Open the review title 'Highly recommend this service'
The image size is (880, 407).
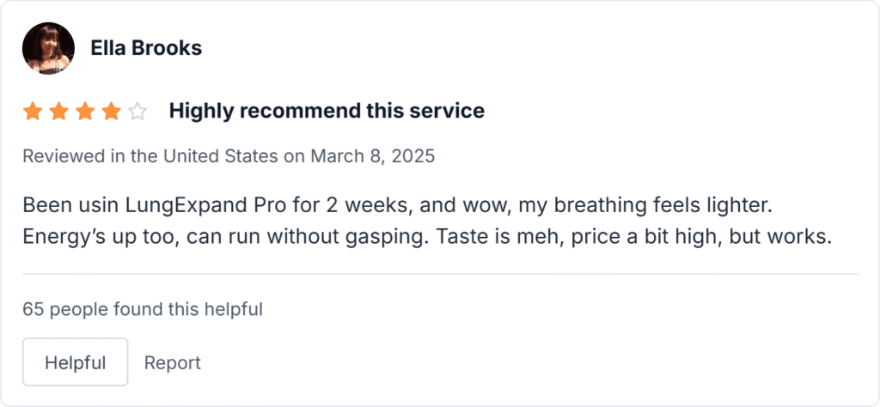click(327, 111)
